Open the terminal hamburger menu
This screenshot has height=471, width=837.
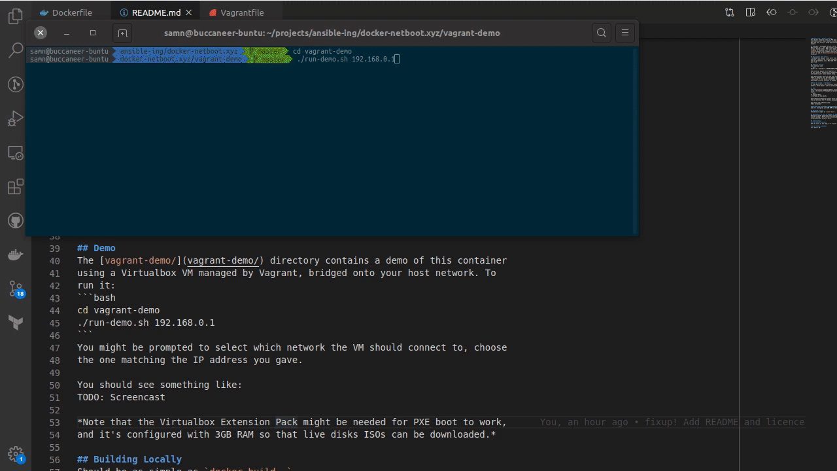(624, 33)
